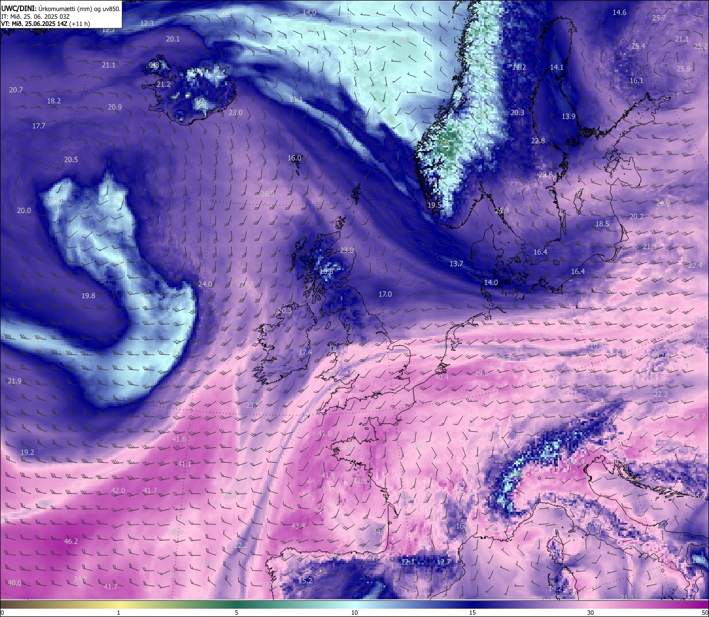Click the 20.2 value label
The height and width of the screenshot is (617, 709).
coord(637,216)
